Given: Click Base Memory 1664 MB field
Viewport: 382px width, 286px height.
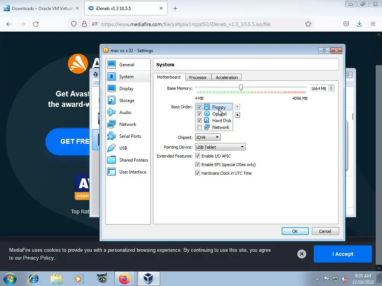Looking at the screenshot, I should point(319,89).
